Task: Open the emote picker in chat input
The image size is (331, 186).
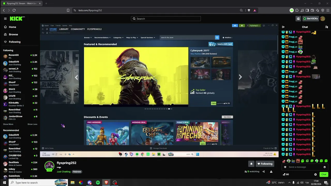Action: point(325,167)
